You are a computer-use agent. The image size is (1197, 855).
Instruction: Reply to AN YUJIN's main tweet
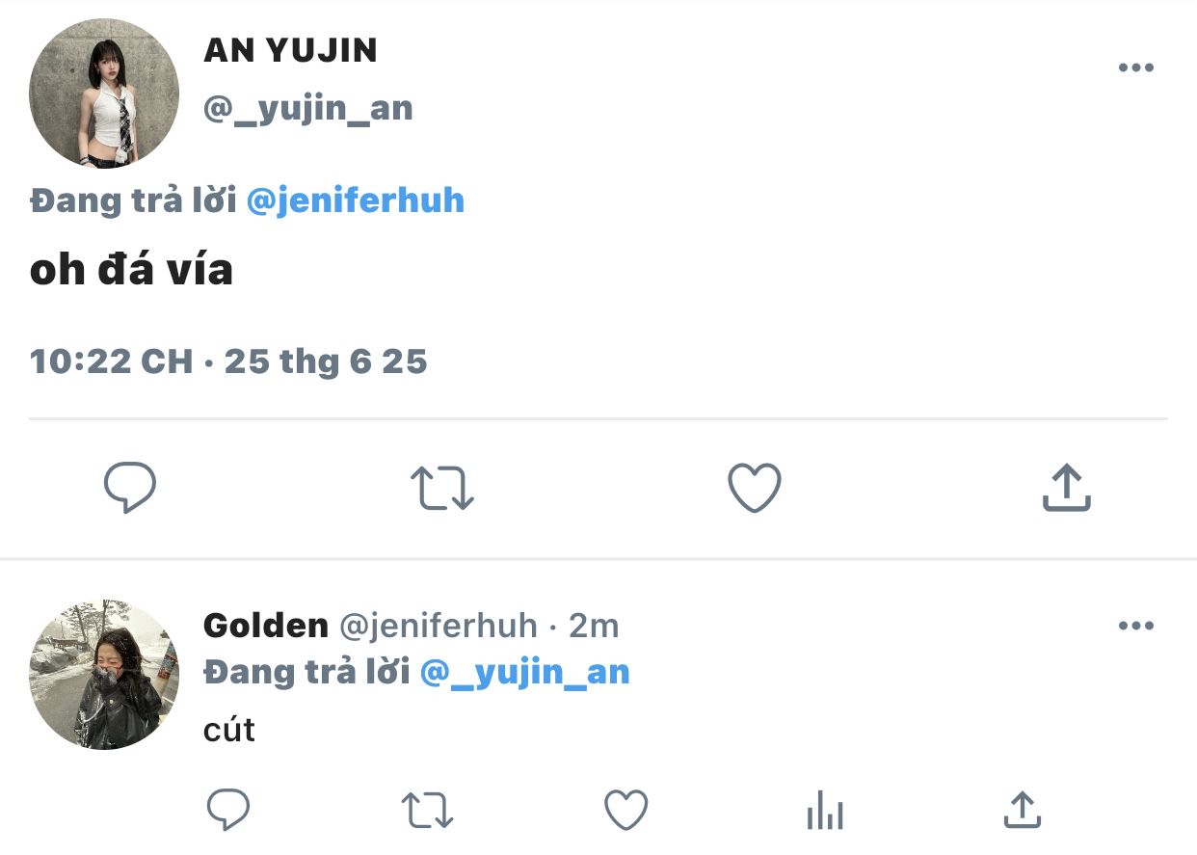click(x=130, y=488)
